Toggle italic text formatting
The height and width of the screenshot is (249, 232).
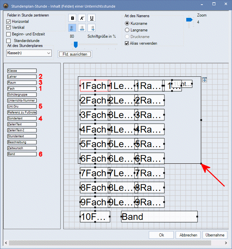82,18
